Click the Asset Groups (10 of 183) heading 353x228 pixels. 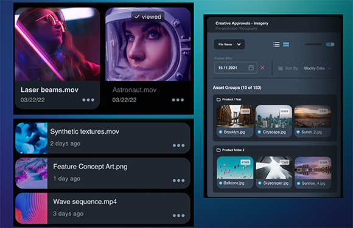point(237,88)
